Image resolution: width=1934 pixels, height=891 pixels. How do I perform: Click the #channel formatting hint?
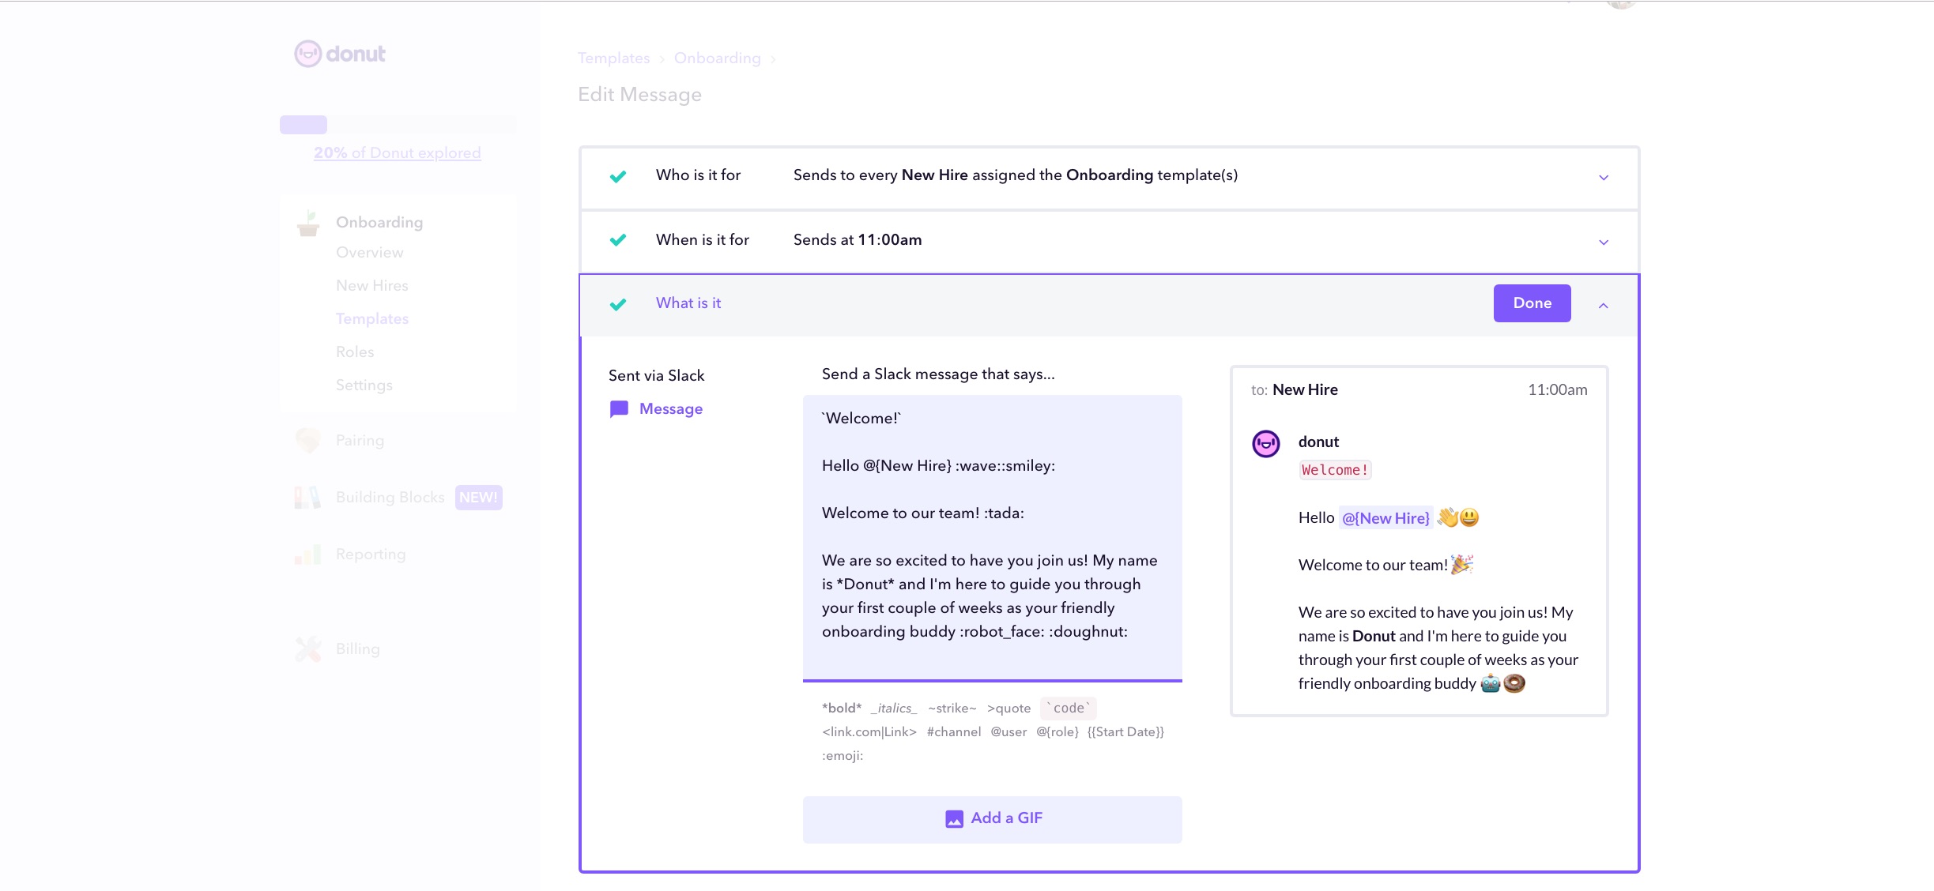coord(954,732)
